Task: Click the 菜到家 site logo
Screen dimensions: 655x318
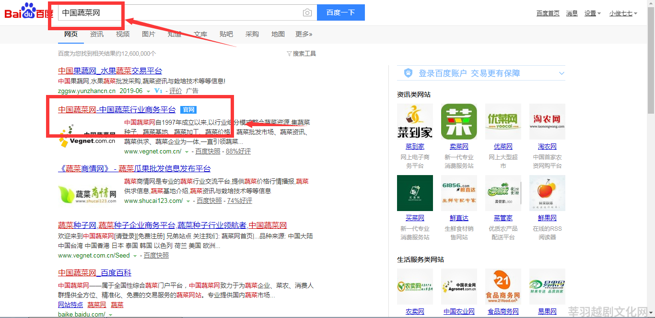Action: [x=415, y=121]
